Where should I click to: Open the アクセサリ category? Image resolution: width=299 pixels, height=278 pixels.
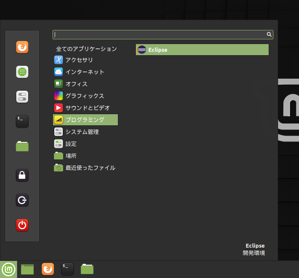85,60
